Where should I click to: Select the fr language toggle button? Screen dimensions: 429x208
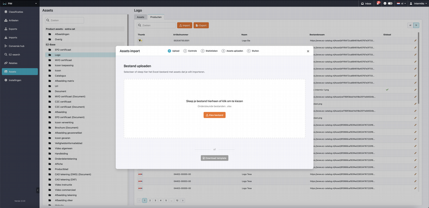click(416, 25)
